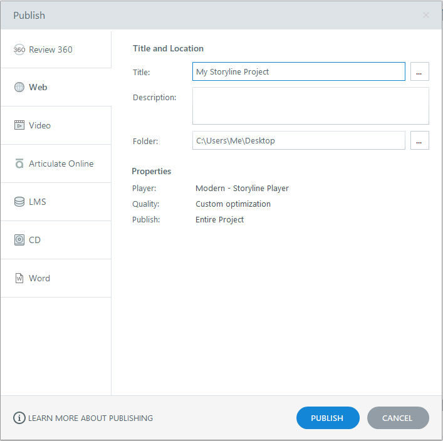Click the info circle icon in footer
443x441 pixels.
[19, 418]
